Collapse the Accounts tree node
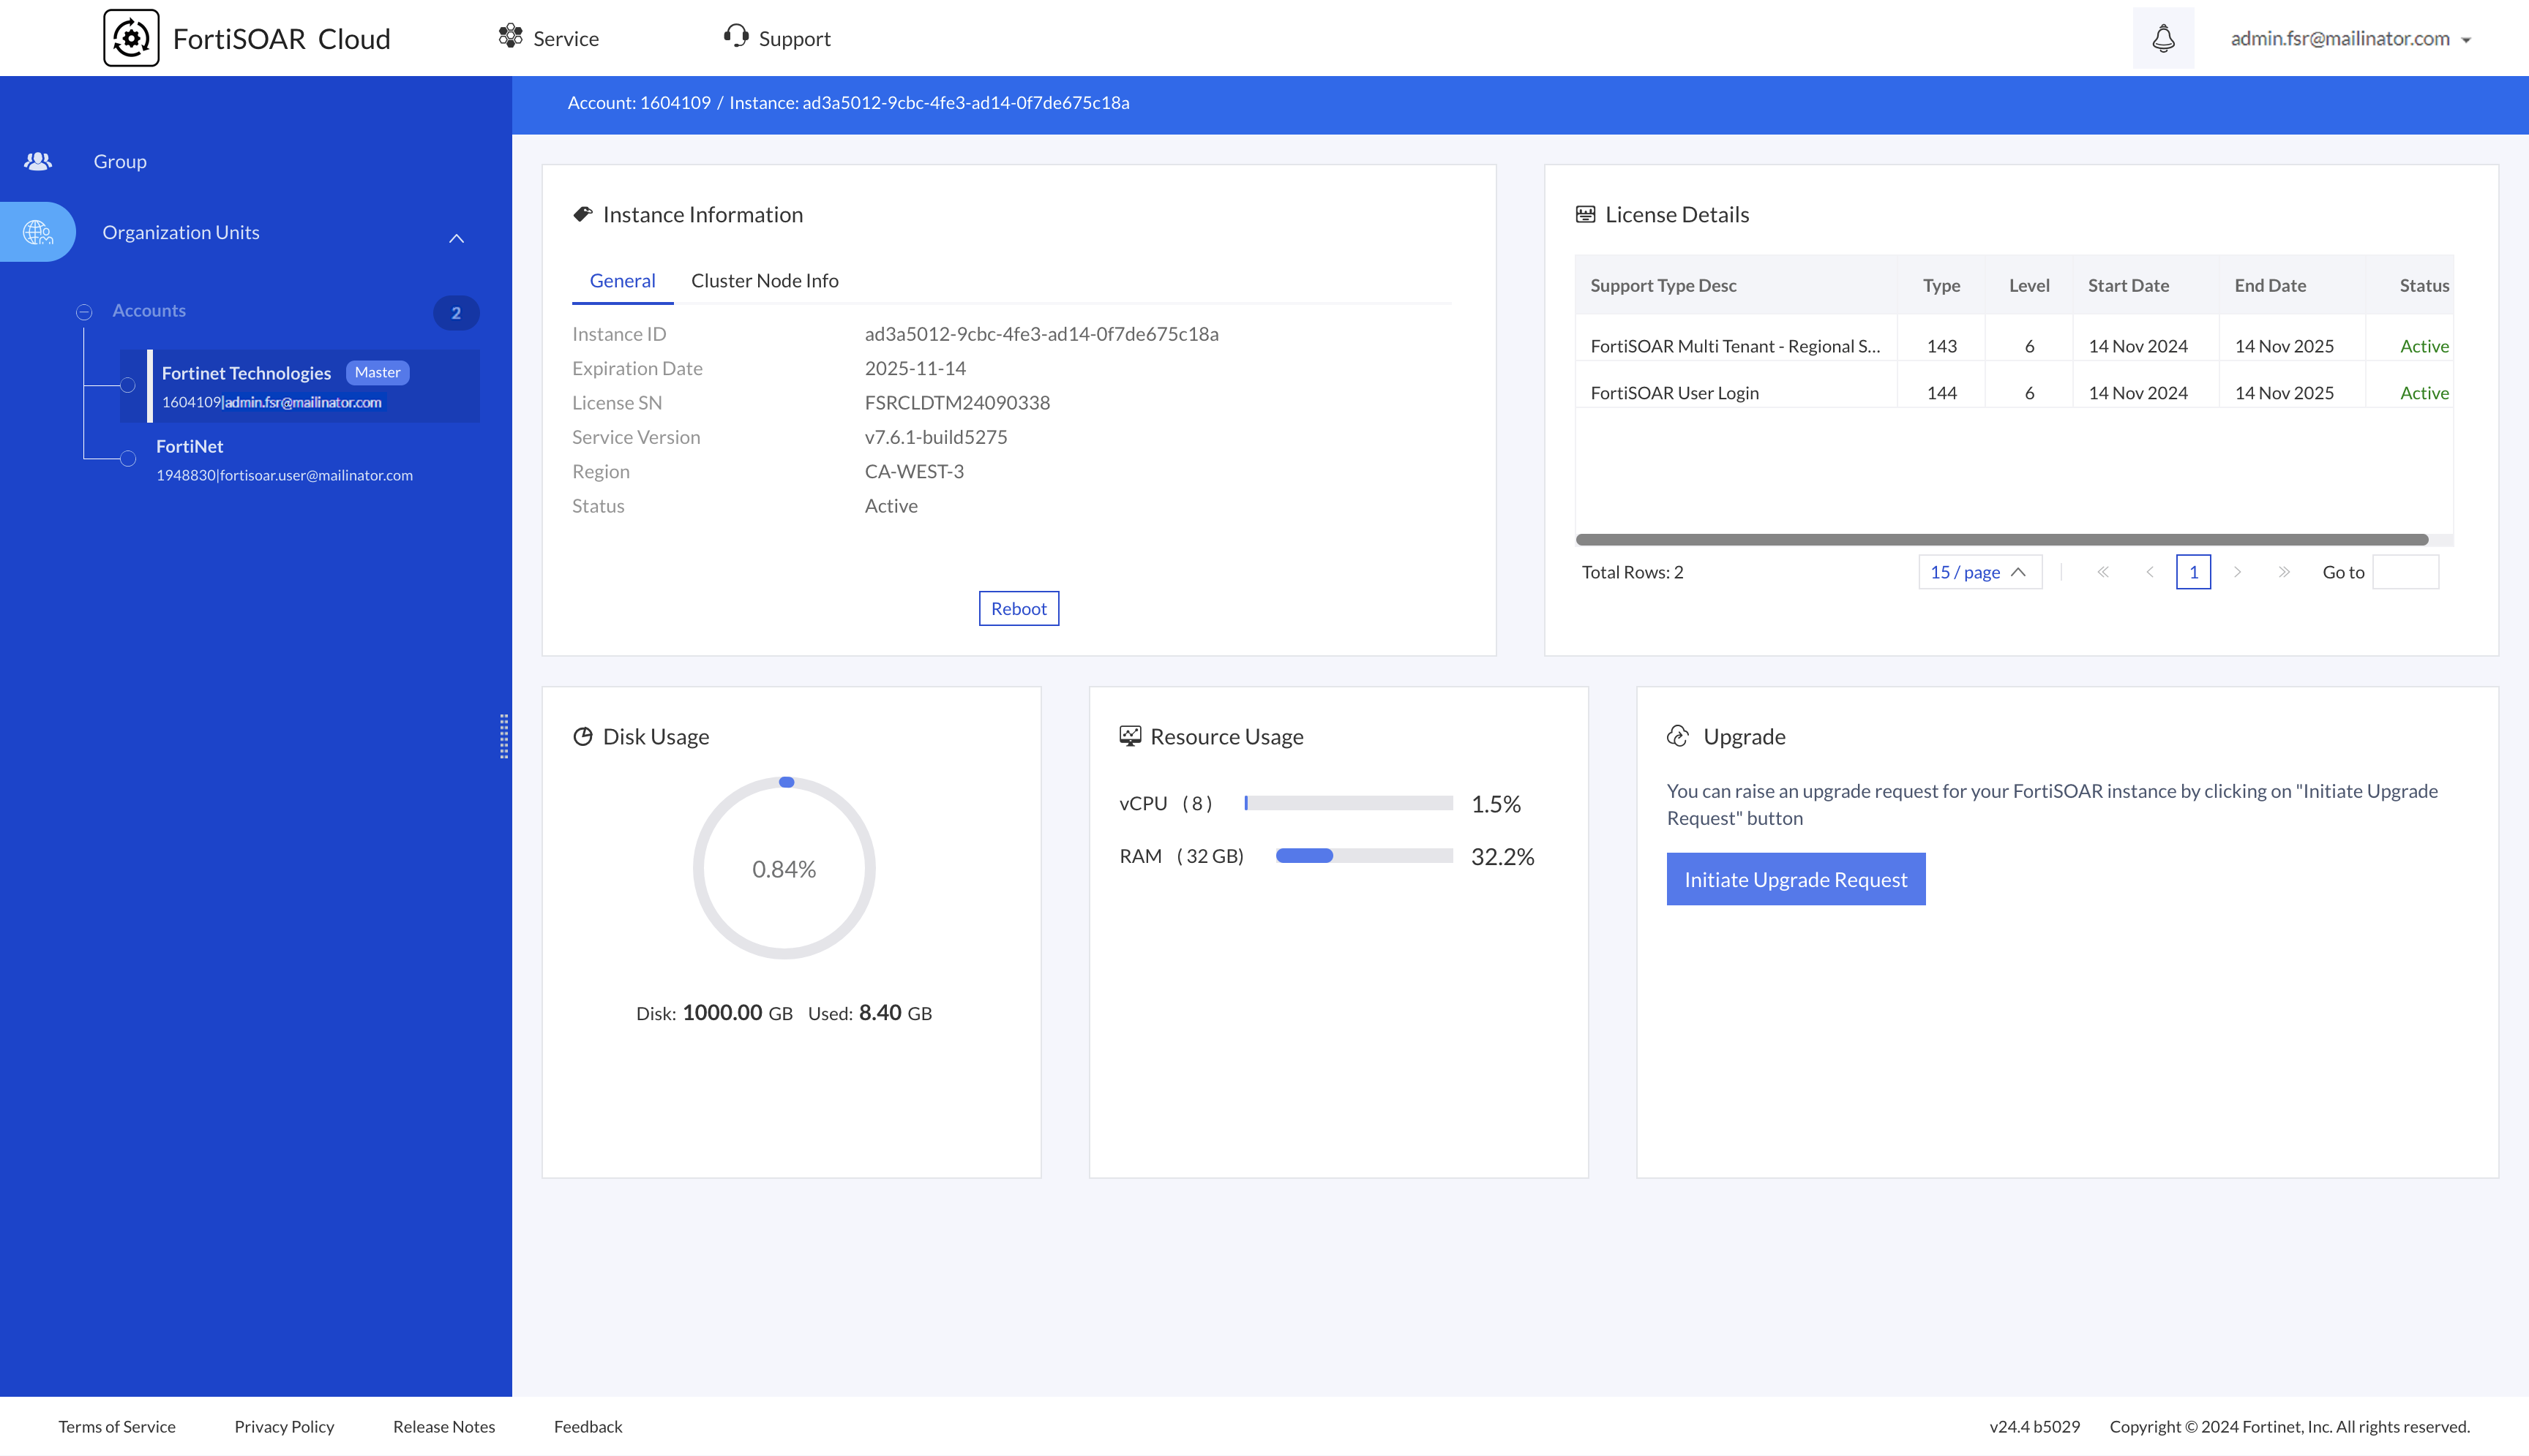 (x=85, y=311)
